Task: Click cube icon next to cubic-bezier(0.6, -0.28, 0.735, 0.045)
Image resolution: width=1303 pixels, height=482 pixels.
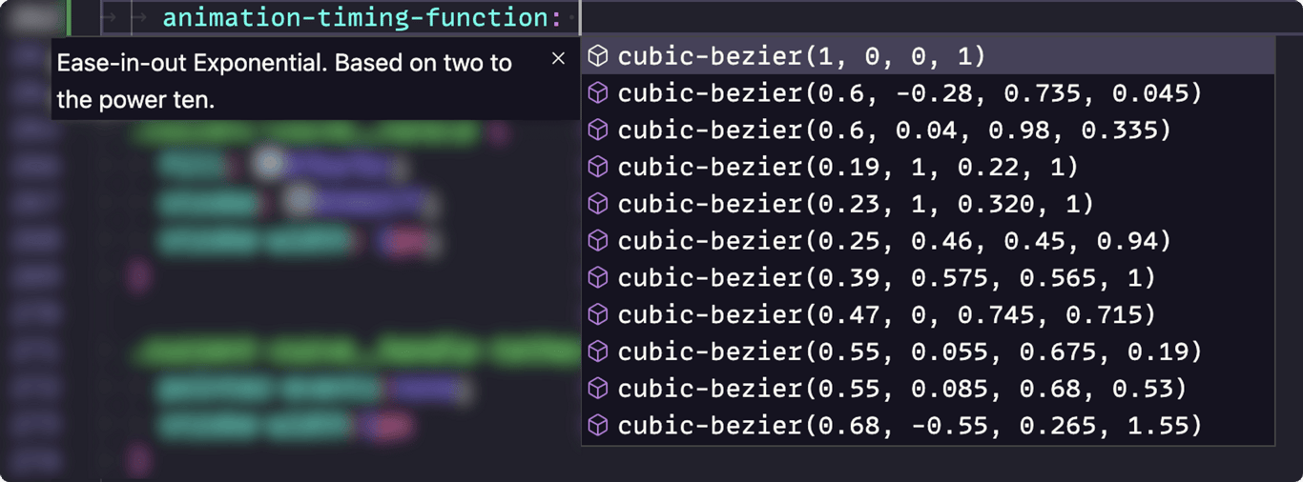Action: (598, 93)
